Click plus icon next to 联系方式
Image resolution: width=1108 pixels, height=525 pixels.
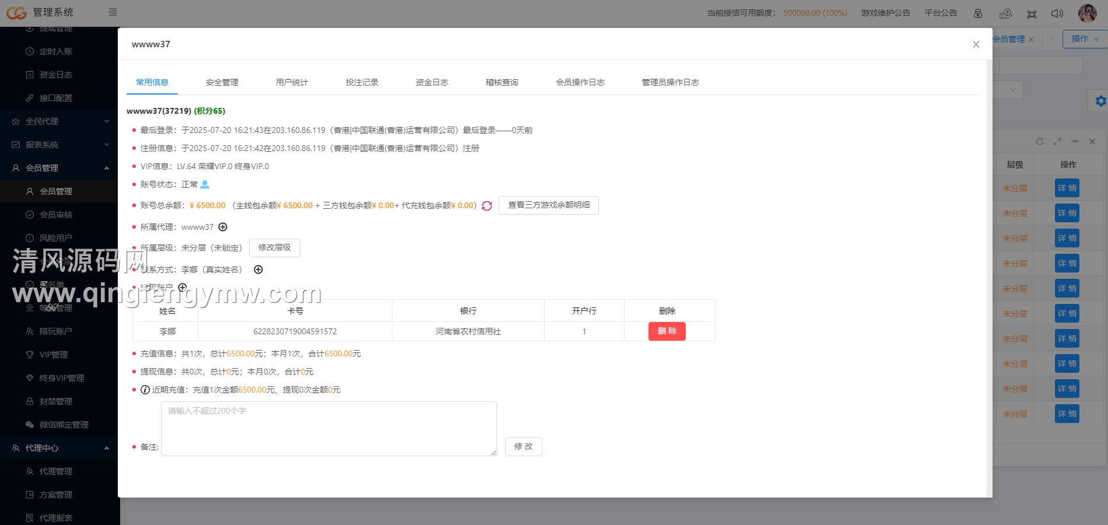click(258, 269)
